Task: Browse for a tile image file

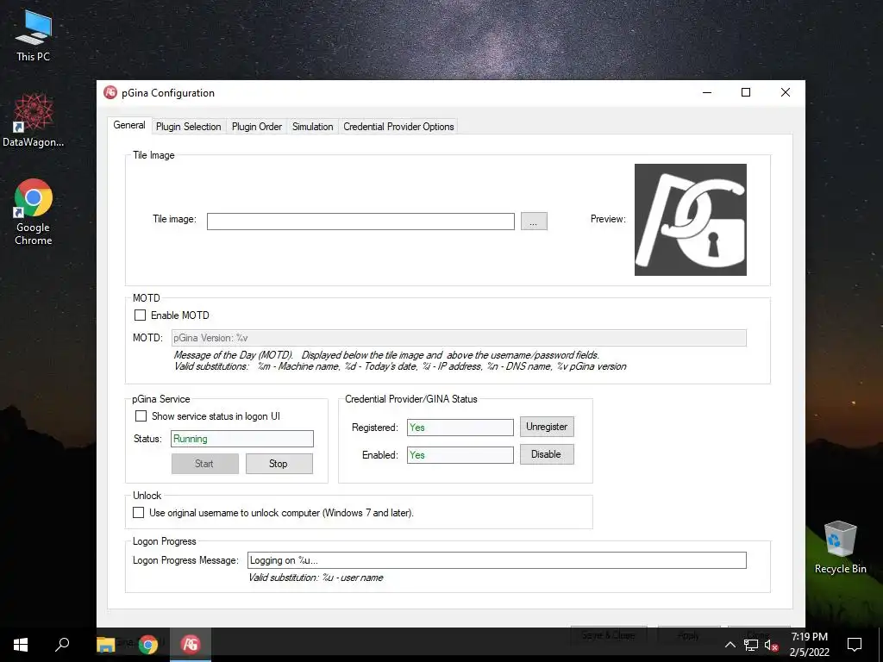Action: 534,222
